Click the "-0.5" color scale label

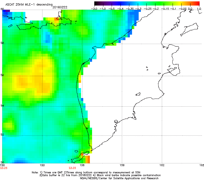click(x=111, y=9)
